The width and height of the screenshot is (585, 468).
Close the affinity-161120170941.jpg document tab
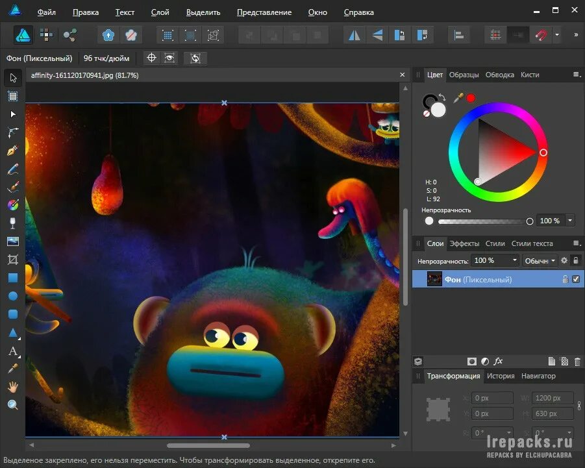(402, 75)
